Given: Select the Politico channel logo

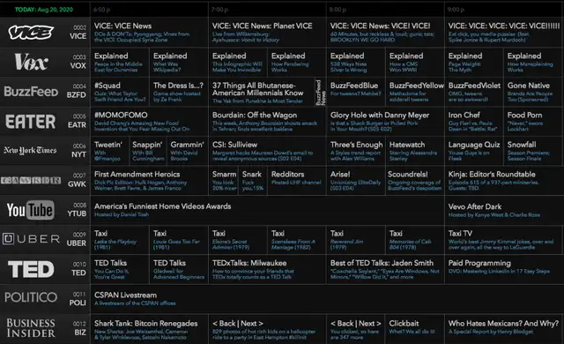Looking at the screenshot, I should tap(31, 297).
